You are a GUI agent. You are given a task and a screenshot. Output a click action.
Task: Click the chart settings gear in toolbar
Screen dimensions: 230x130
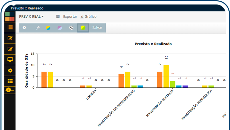click(24, 28)
